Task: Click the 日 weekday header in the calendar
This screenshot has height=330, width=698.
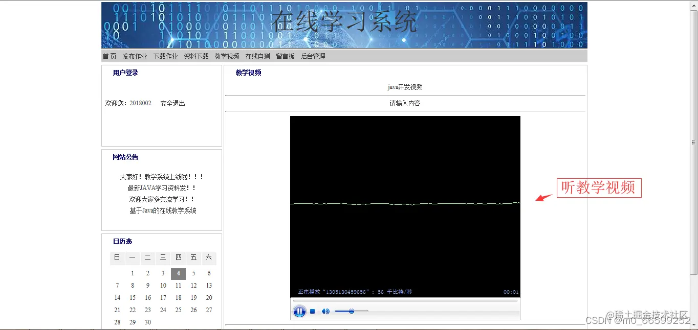Action: click(117, 258)
